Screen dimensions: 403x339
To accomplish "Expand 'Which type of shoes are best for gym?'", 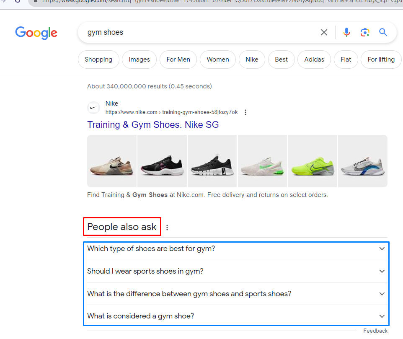I will [x=382, y=248].
